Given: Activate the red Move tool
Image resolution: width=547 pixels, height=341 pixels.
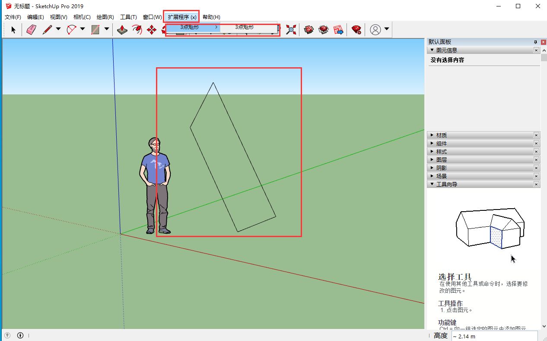Looking at the screenshot, I should click(151, 30).
